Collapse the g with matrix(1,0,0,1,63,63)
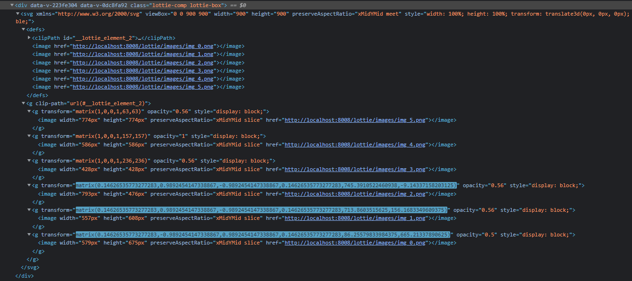 [29, 111]
